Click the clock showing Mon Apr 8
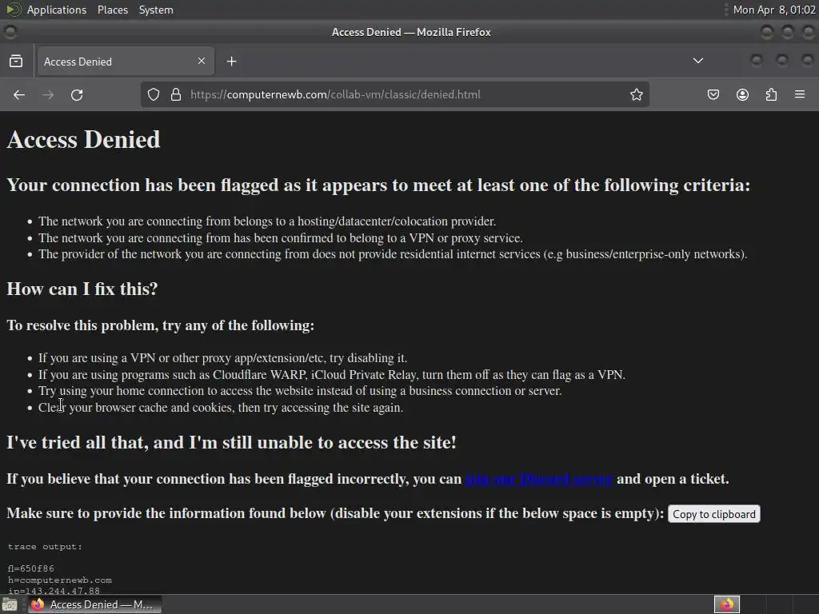 pyautogui.click(x=774, y=10)
